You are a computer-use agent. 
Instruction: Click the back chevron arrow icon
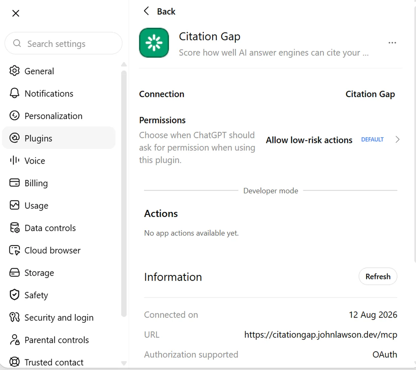point(146,11)
